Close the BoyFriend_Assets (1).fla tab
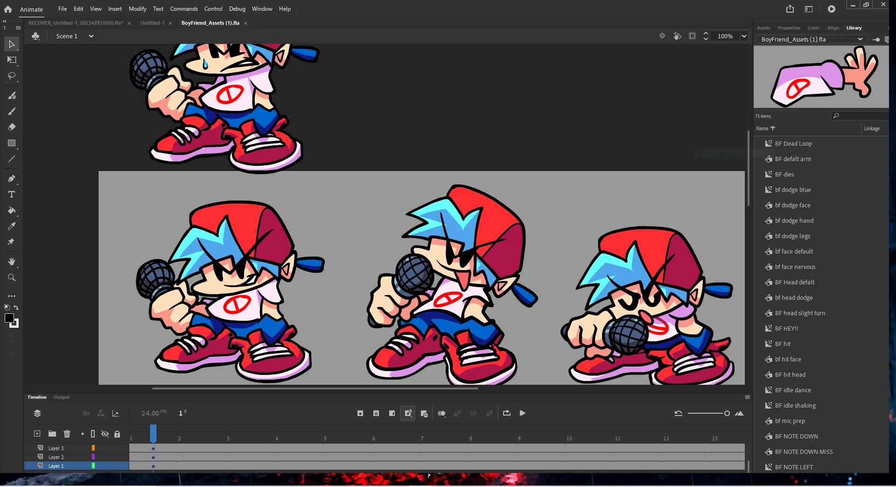 click(245, 23)
